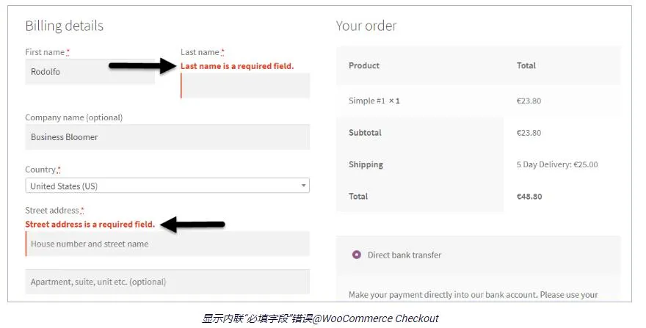Focus the First name field containing Rodolfo
The image size is (646, 328).
click(90, 72)
